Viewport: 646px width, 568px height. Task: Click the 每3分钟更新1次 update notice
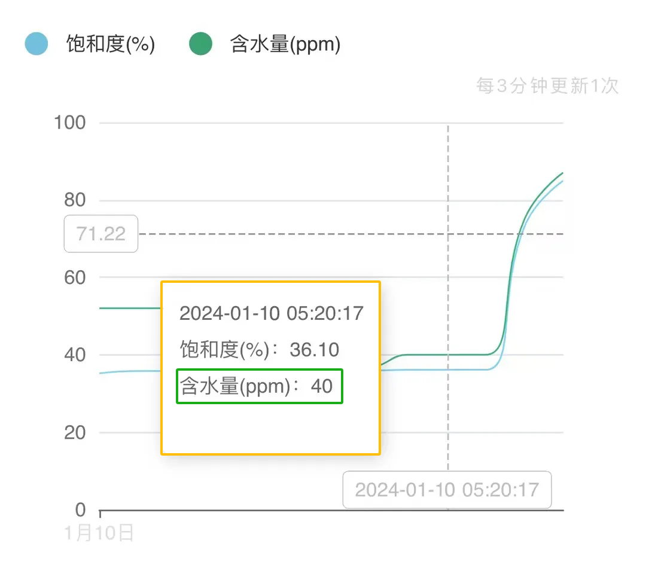point(547,86)
